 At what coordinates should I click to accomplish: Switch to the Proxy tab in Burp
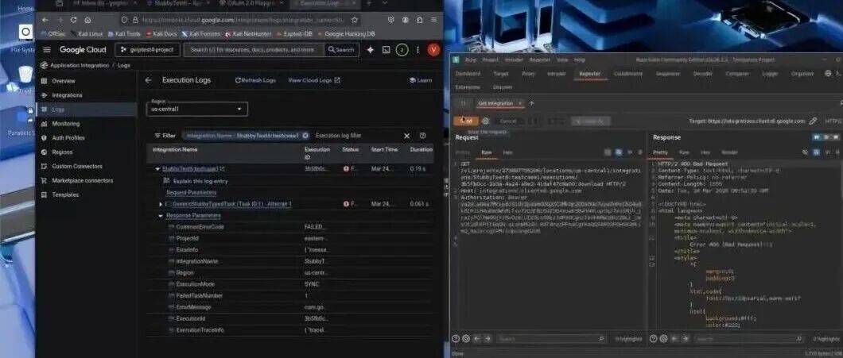pyautogui.click(x=529, y=74)
